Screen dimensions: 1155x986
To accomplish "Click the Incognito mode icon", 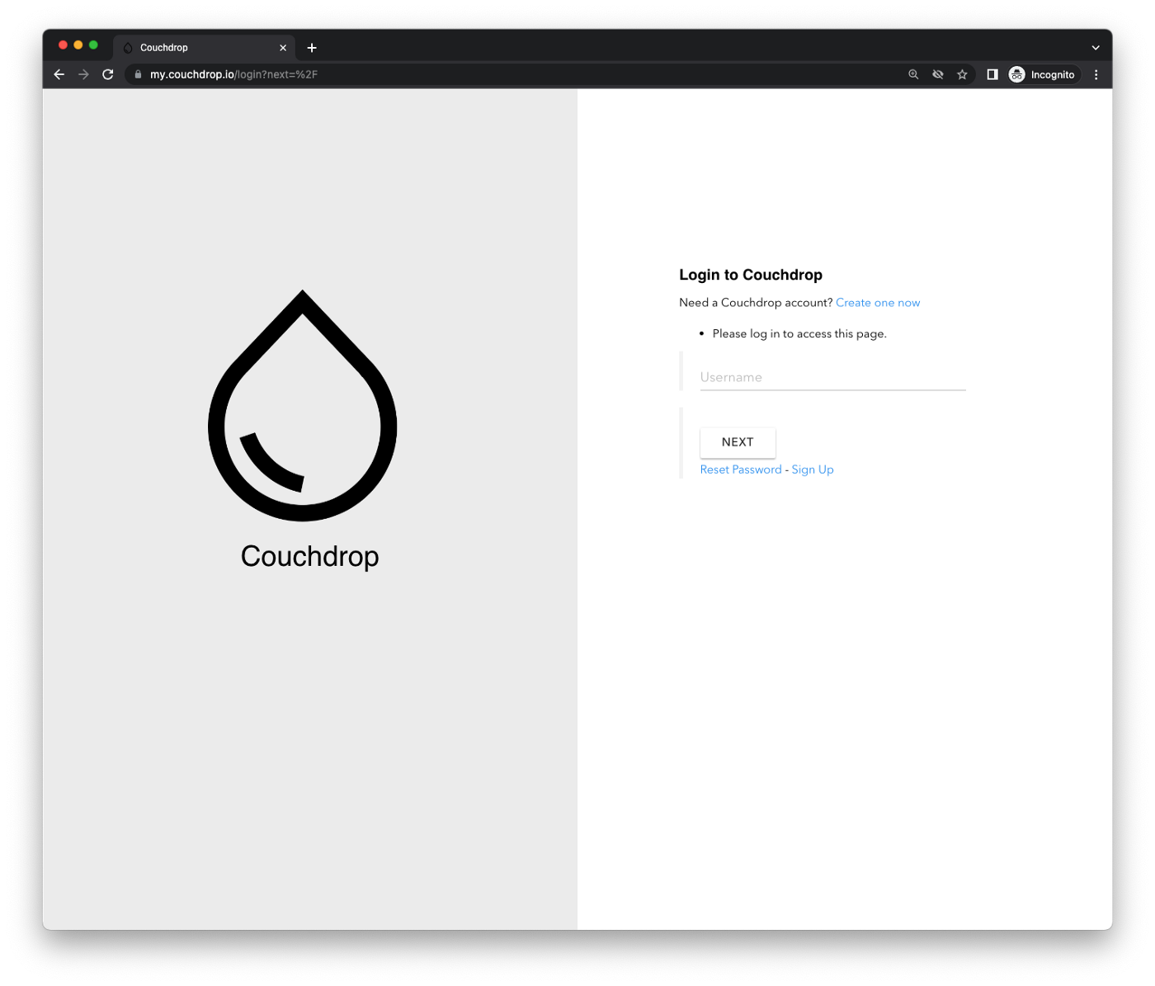I will point(1016,74).
